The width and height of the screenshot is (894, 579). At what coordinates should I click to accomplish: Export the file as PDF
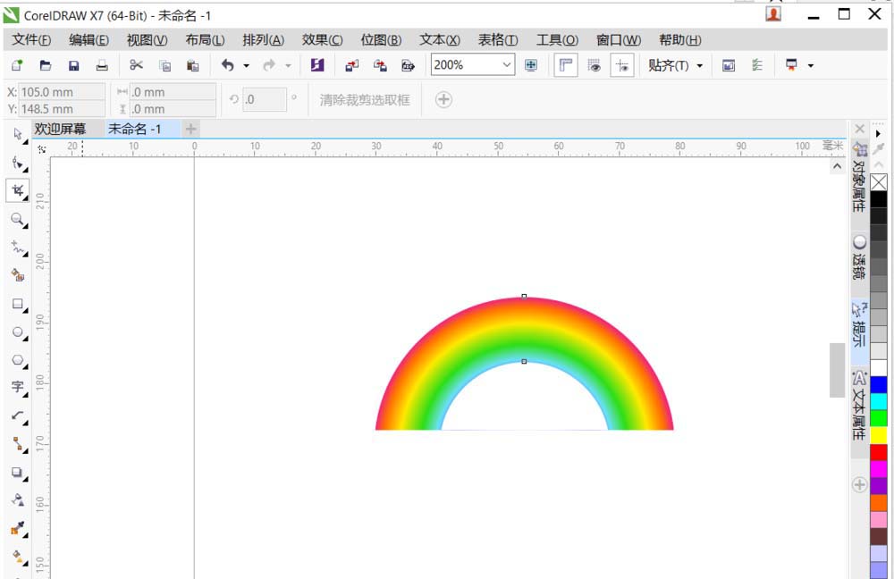coord(408,64)
